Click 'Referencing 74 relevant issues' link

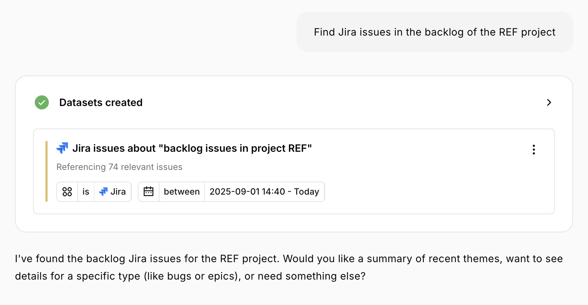point(119,167)
